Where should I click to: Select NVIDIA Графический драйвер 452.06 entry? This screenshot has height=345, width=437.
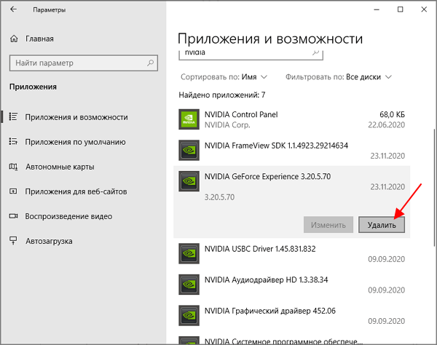click(292, 315)
